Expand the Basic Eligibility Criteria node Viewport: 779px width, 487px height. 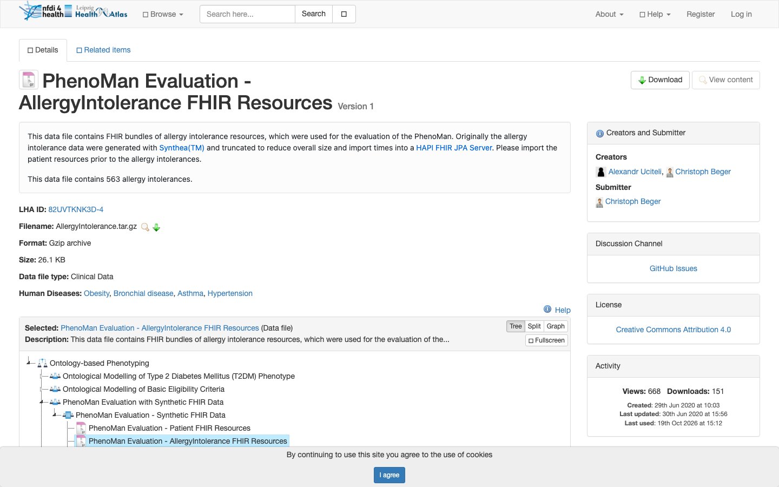tap(42, 389)
